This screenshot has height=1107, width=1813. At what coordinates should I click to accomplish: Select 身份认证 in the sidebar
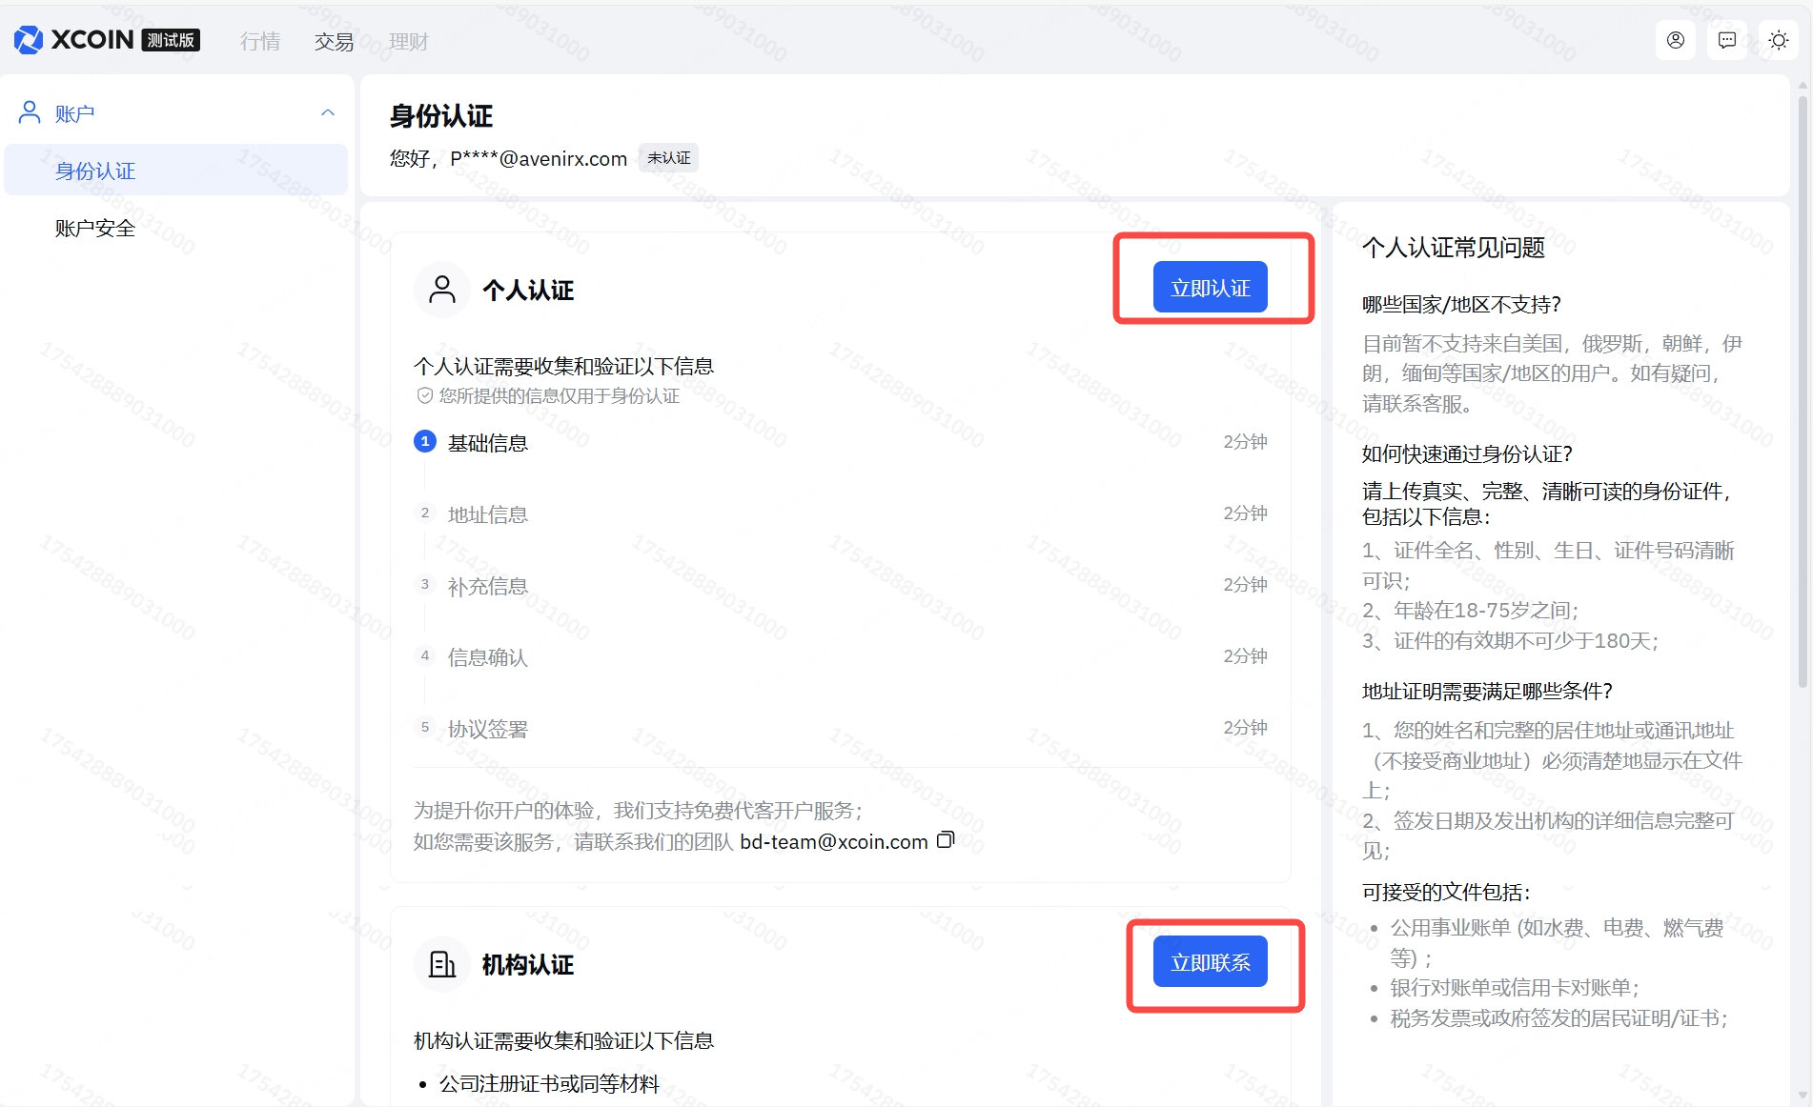(x=95, y=171)
